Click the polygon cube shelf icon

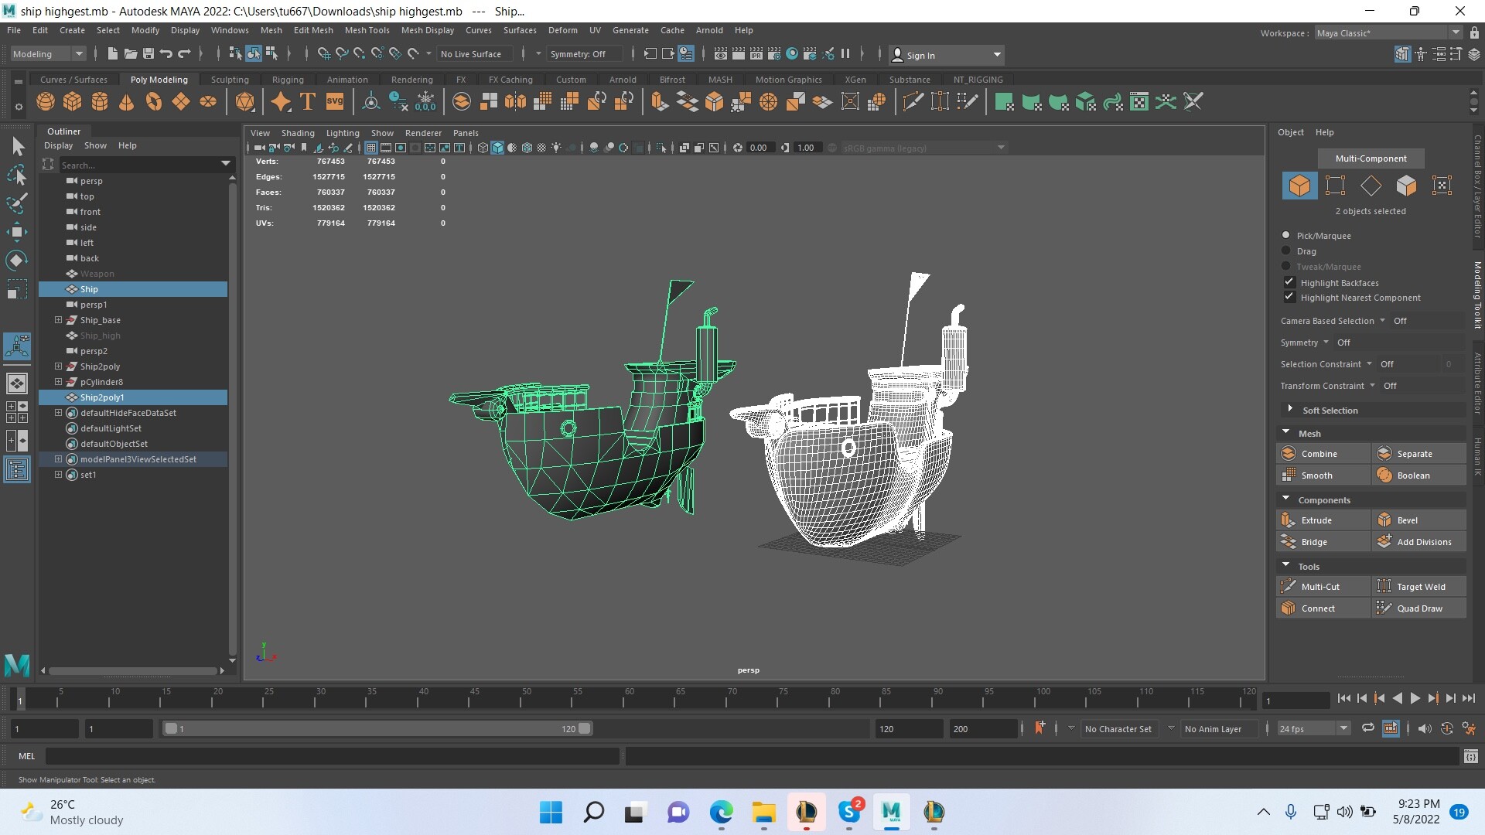click(x=73, y=102)
